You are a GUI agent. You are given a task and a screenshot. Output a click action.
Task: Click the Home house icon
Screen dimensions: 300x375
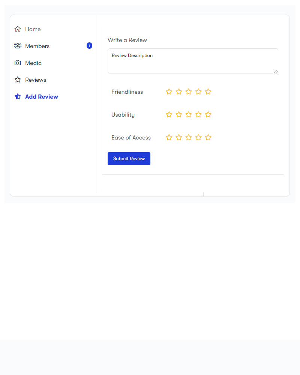coord(18,29)
